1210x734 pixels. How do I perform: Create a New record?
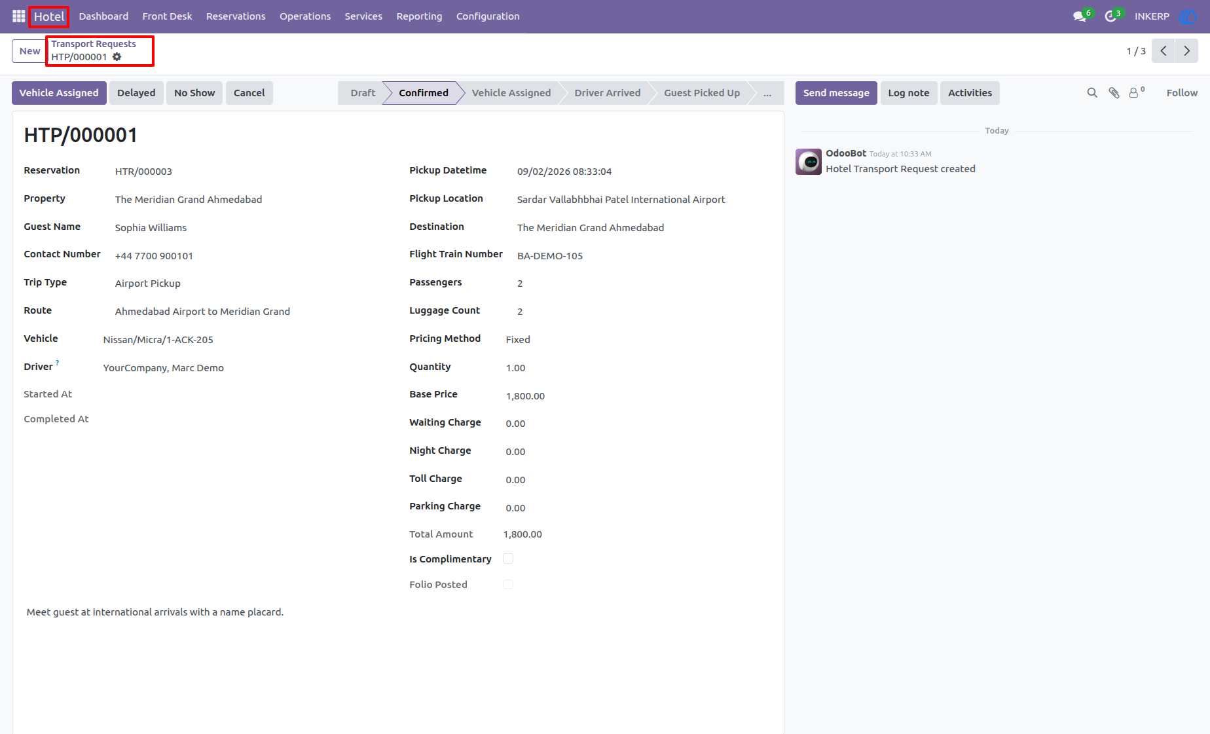29,51
